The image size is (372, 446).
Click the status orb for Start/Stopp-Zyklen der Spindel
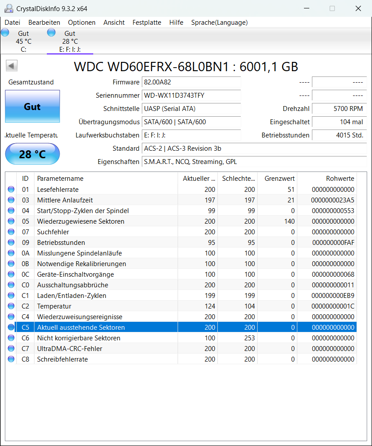click(x=11, y=210)
